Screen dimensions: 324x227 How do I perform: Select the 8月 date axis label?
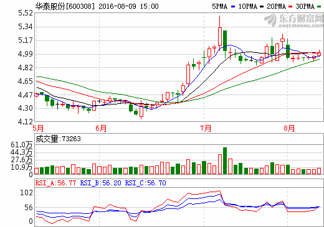289,128
